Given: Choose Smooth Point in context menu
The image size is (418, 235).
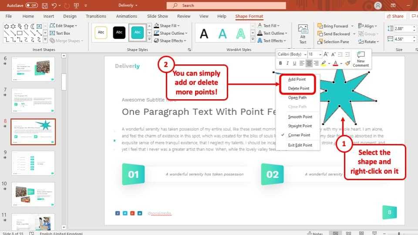Looking at the screenshot, I should (x=300, y=117).
